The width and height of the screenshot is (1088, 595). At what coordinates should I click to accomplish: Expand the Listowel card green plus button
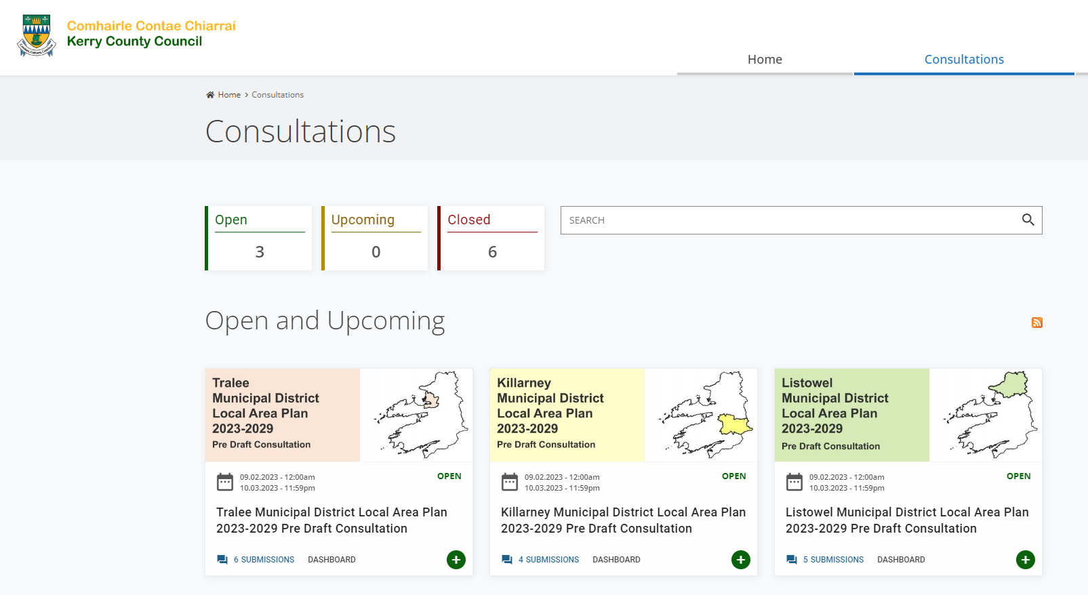coord(1026,560)
